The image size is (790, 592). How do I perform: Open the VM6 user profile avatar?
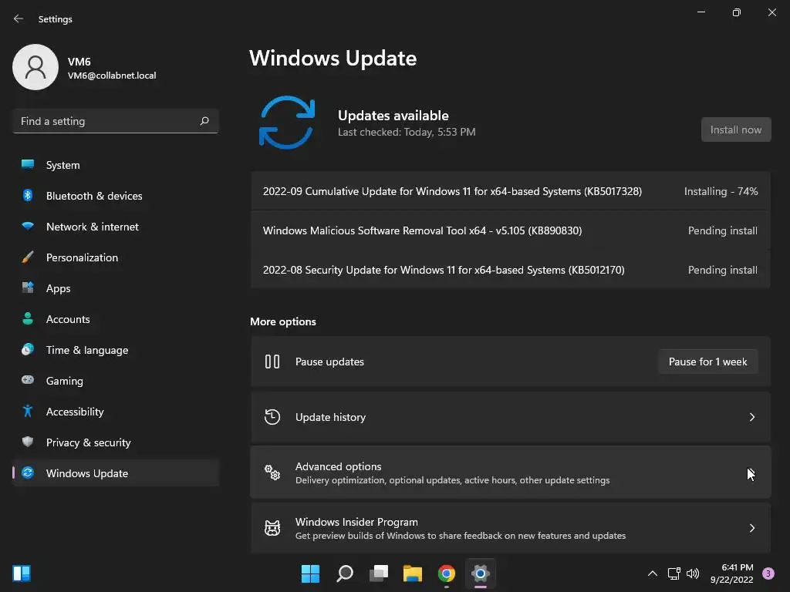coord(35,67)
